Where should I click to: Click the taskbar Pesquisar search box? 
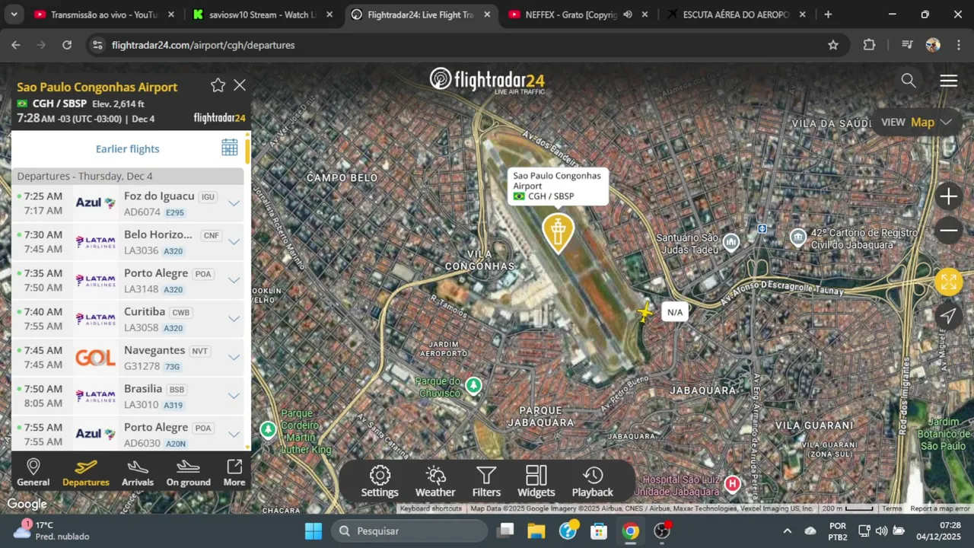click(409, 530)
